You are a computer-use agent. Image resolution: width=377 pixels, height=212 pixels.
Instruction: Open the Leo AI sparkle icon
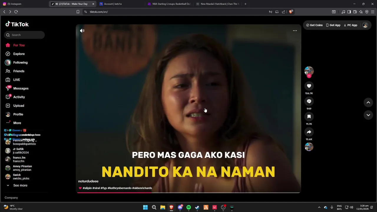[361, 12]
